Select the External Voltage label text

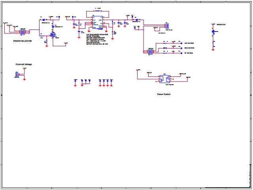tap(24, 64)
